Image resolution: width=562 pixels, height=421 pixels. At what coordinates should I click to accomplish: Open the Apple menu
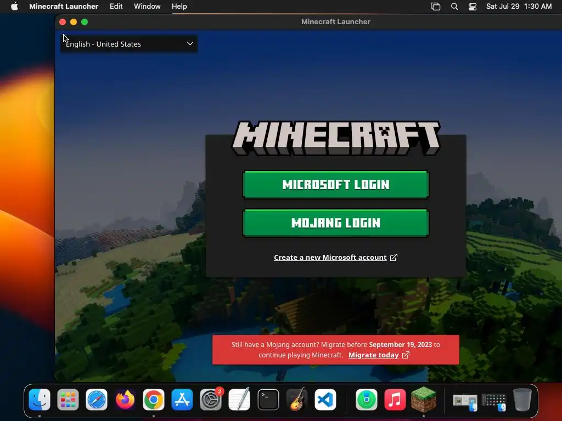[x=14, y=6]
